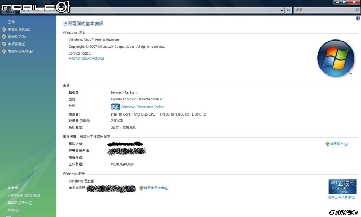Click 'HP Pavilion dv2500 Notebook PC' model text

coord(137,99)
